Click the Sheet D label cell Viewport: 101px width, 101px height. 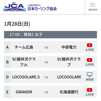pyautogui.click(x=7, y=77)
